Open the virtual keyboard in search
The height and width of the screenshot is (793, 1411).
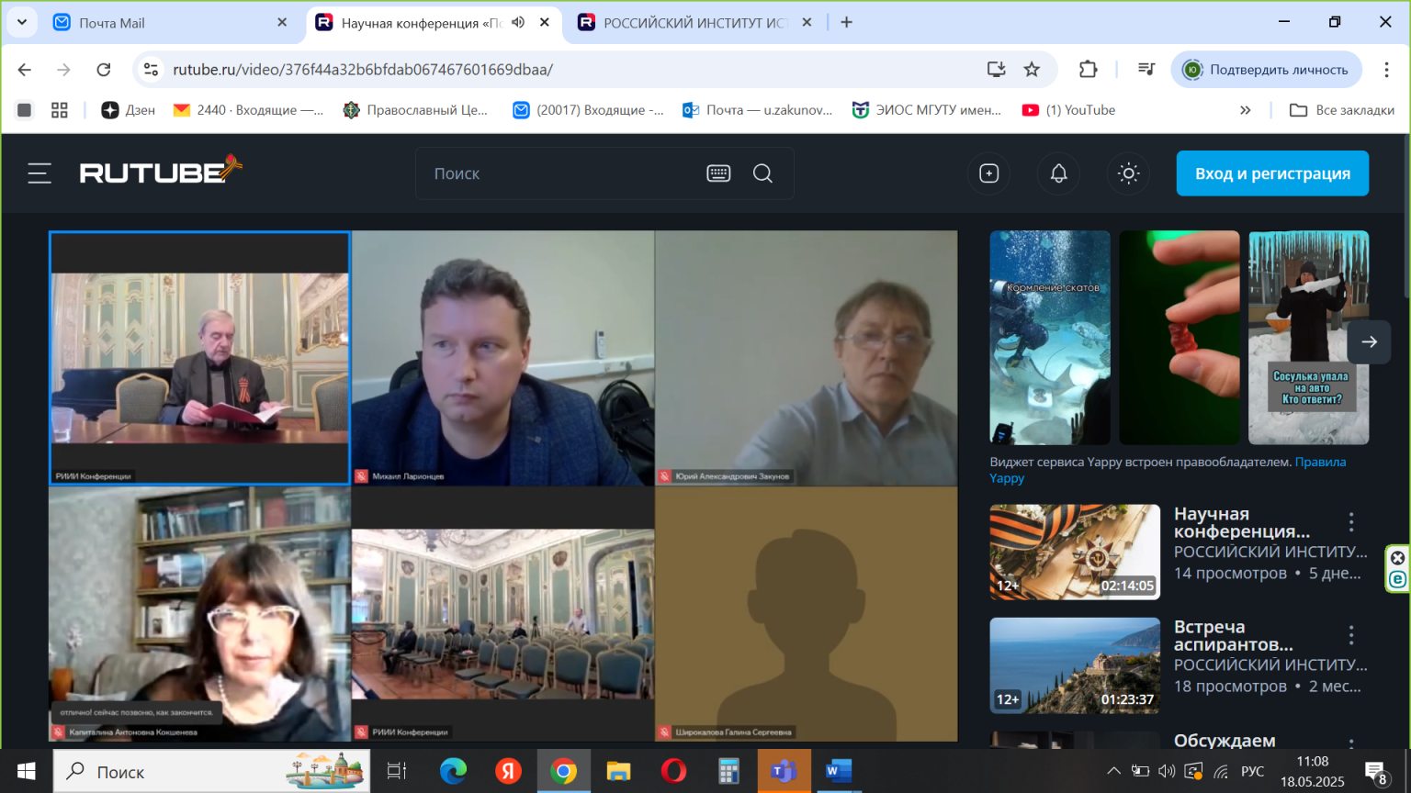[718, 173]
